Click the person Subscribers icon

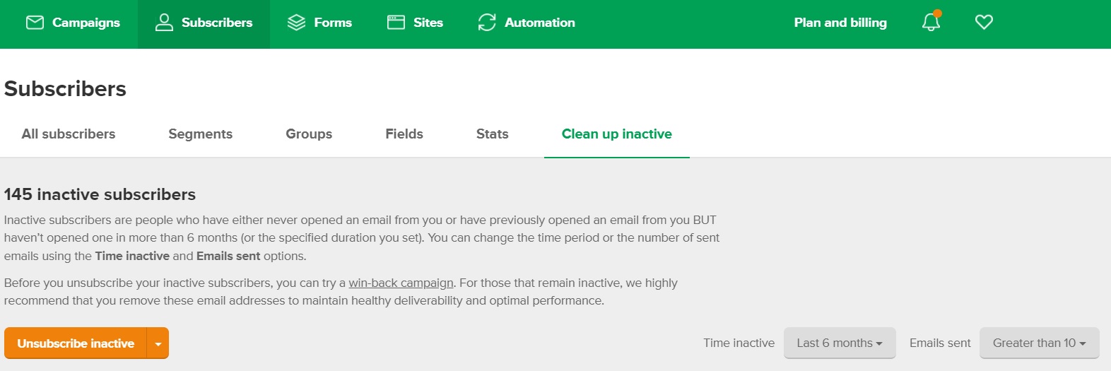point(164,23)
